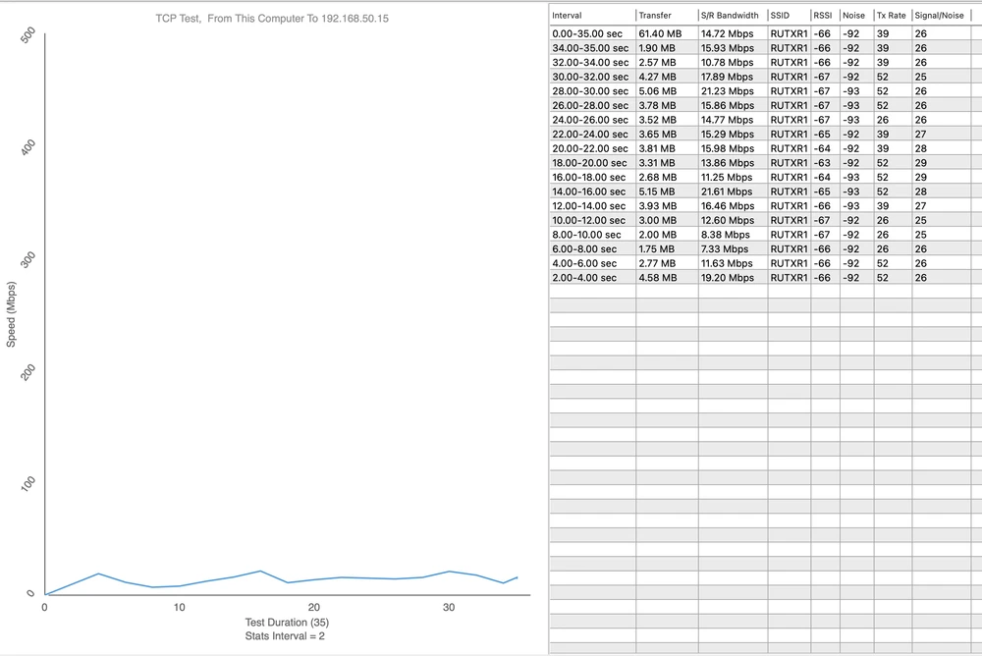Image resolution: width=982 pixels, height=656 pixels.
Task: Sort by S/R Bandwidth column header
Action: (x=730, y=16)
